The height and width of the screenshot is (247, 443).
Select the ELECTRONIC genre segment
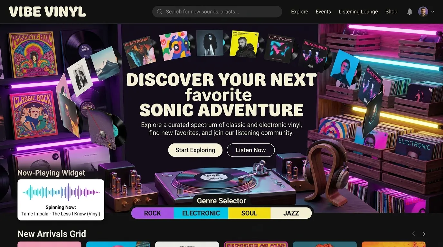pos(201,213)
